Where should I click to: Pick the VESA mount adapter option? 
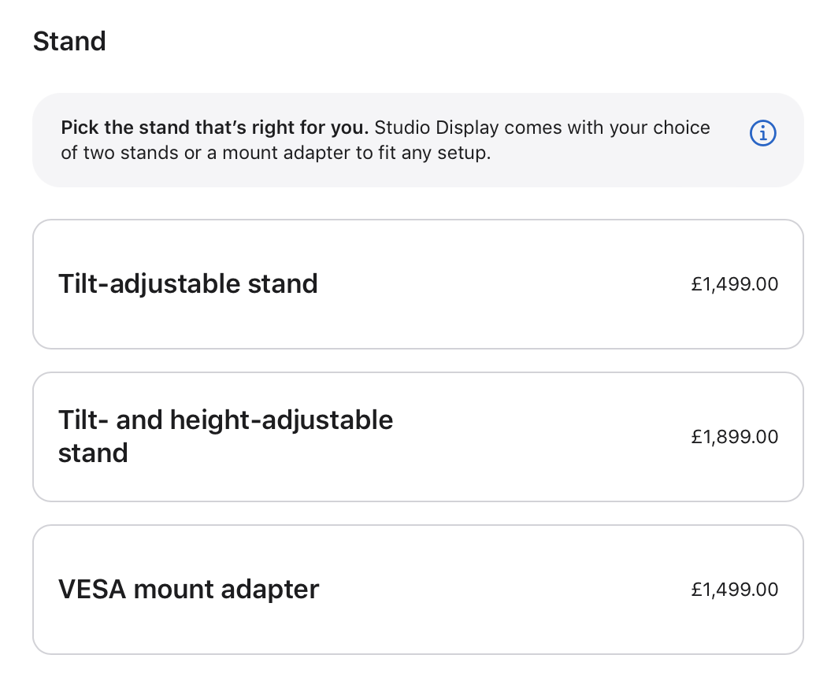tap(418, 590)
